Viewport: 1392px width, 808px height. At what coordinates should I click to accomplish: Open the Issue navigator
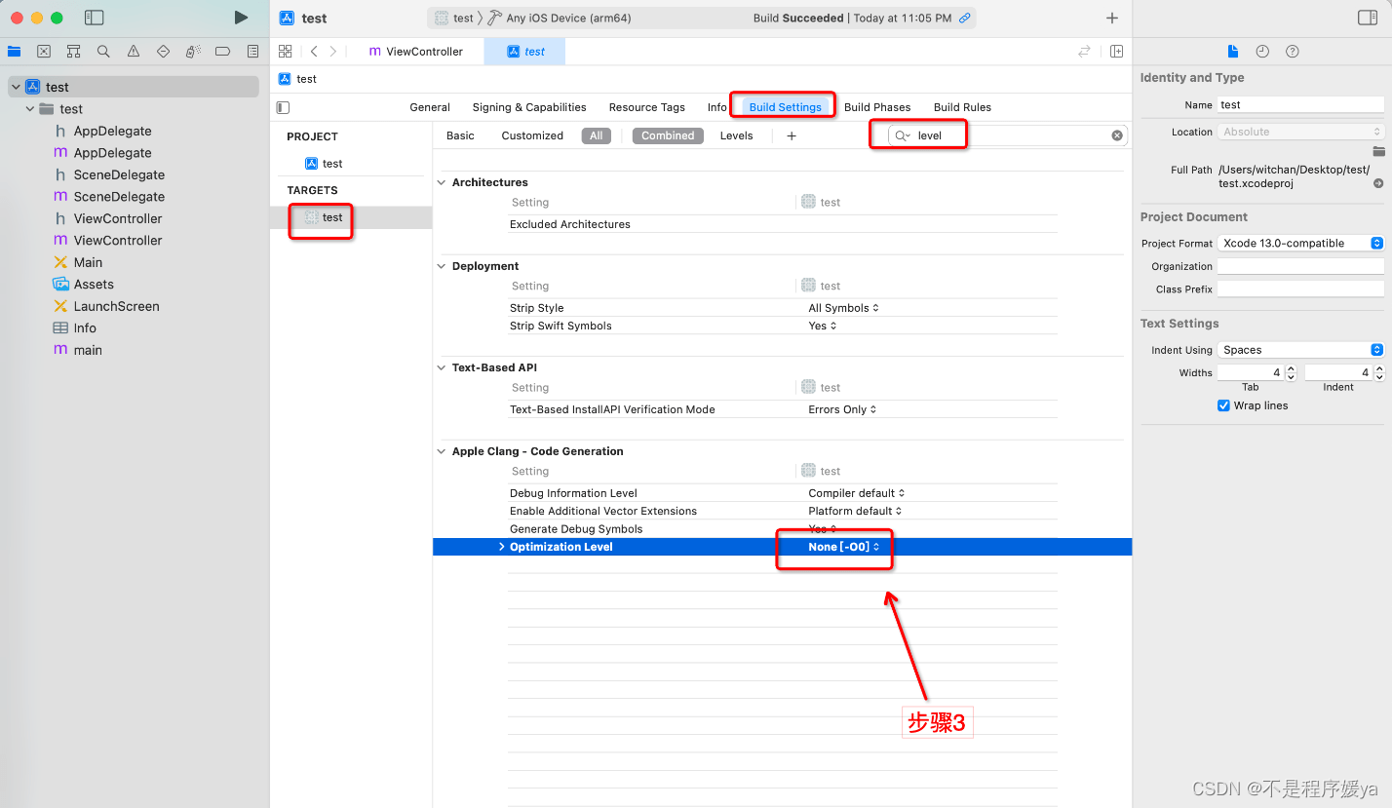click(x=134, y=52)
